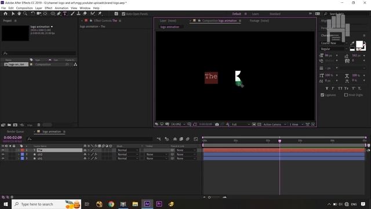Enable the Auto-Open Panels checkbox

click(x=123, y=14)
